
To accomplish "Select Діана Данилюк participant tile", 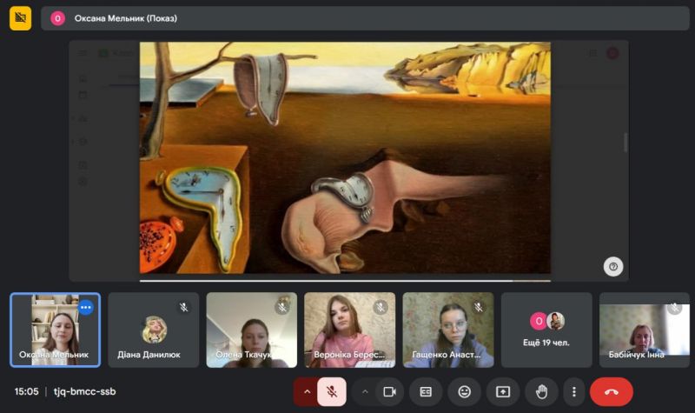I will coord(154,330).
